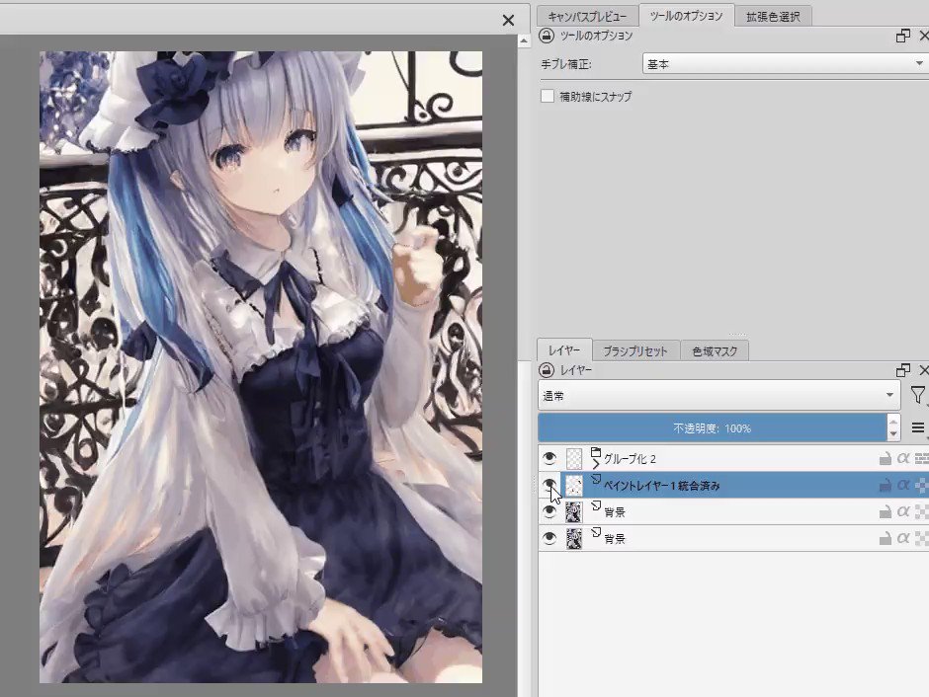Hide the ペイントレイヤー 1 統合済み layer
The height and width of the screenshot is (697, 929).
tap(549, 485)
